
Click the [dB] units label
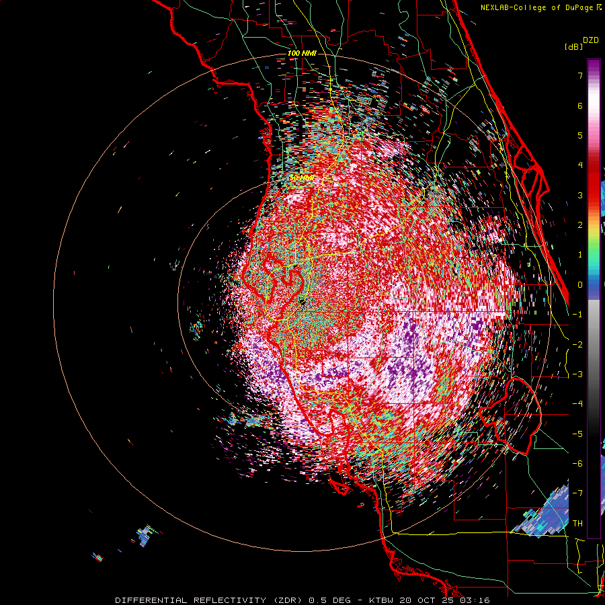(574, 46)
